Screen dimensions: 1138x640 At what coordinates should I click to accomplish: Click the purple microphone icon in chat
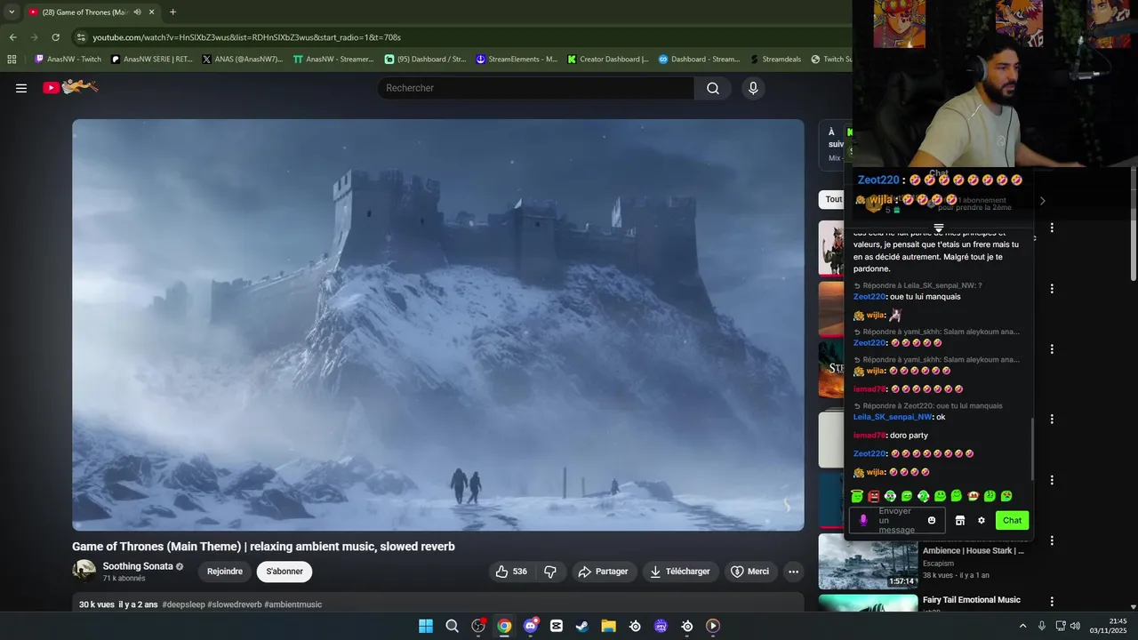(862, 521)
